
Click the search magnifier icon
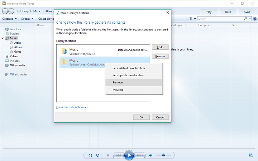tap(245, 19)
